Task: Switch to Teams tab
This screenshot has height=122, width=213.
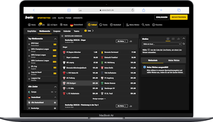Action: (x=76, y=31)
